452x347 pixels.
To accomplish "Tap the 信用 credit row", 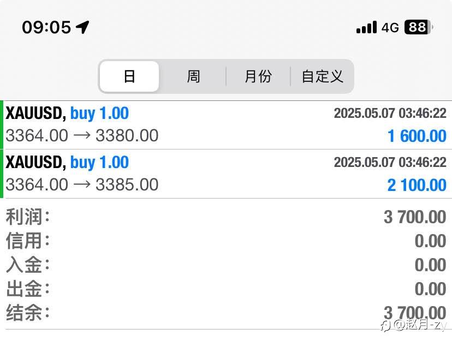I will click(x=226, y=241).
